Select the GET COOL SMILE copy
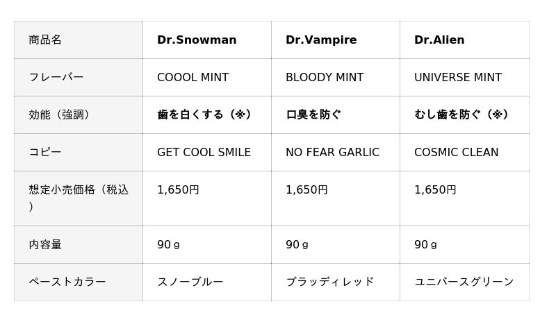This screenshot has height=322, width=556. [204, 152]
